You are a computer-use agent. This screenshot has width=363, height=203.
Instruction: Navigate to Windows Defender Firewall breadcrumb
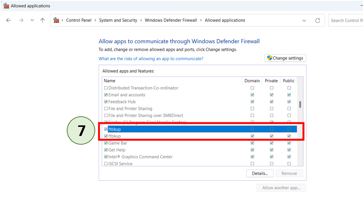click(171, 20)
